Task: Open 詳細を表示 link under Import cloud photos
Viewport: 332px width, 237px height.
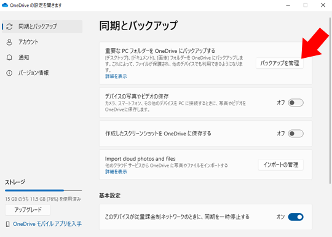Action: [116, 172]
